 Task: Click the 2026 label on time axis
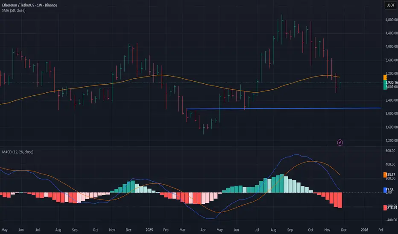click(365, 230)
